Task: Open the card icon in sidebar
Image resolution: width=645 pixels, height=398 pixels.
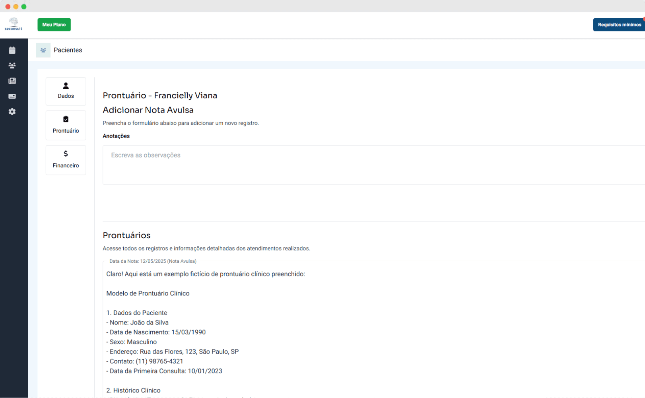Action: [12, 96]
